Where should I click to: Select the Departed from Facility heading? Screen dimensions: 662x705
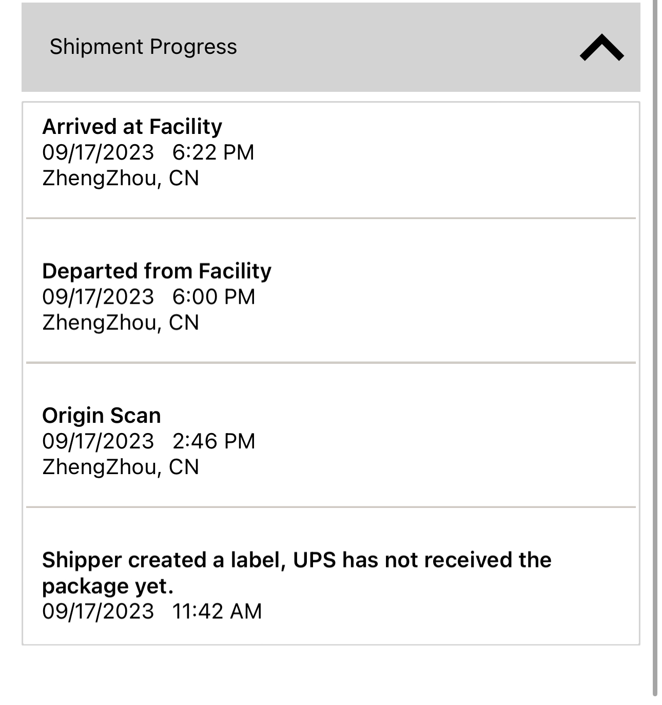157,271
